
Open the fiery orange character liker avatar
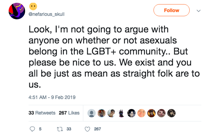[151, 113]
